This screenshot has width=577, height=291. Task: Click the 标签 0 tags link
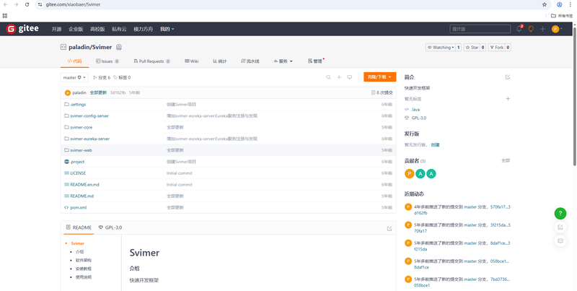(x=122, y=77)
